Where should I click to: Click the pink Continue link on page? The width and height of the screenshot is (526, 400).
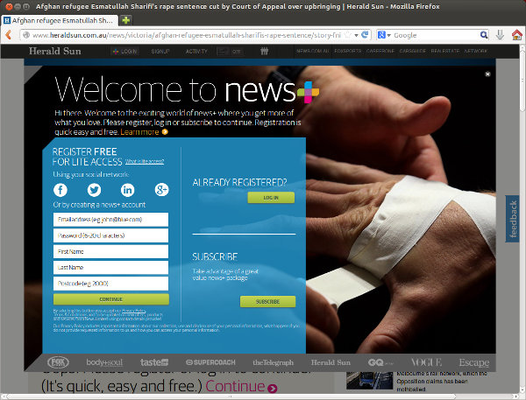click(x=235, y=386)
